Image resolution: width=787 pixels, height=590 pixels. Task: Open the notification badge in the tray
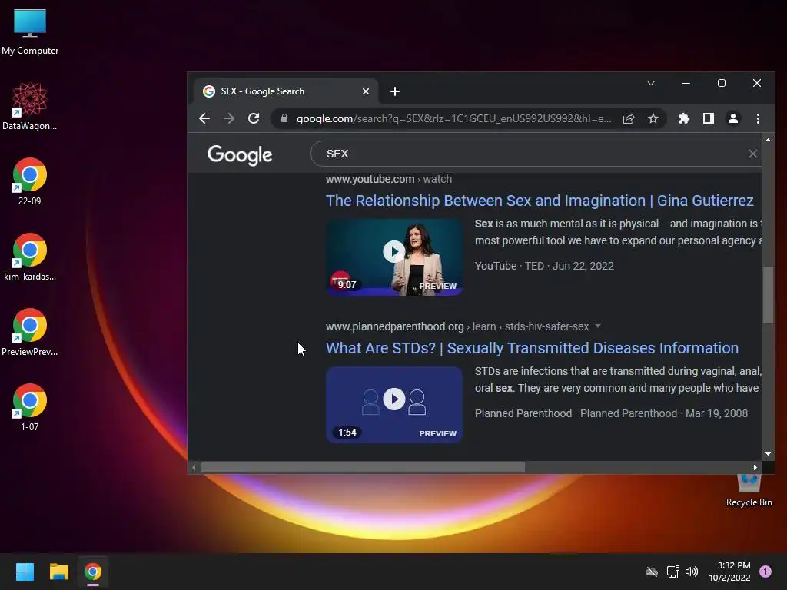(765, 572)
